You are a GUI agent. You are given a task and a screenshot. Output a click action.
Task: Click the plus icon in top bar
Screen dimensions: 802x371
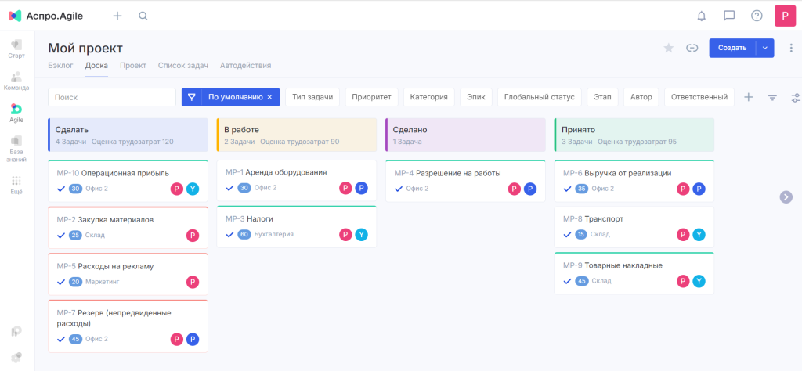click(117, 16)
